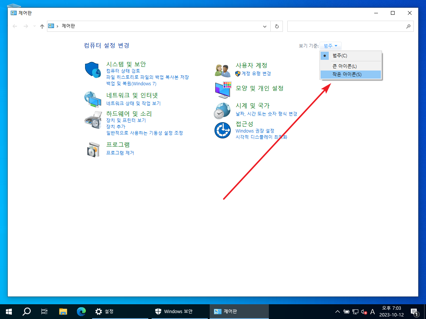Launch Microsoft Edge from taskbar

(81, 311)
